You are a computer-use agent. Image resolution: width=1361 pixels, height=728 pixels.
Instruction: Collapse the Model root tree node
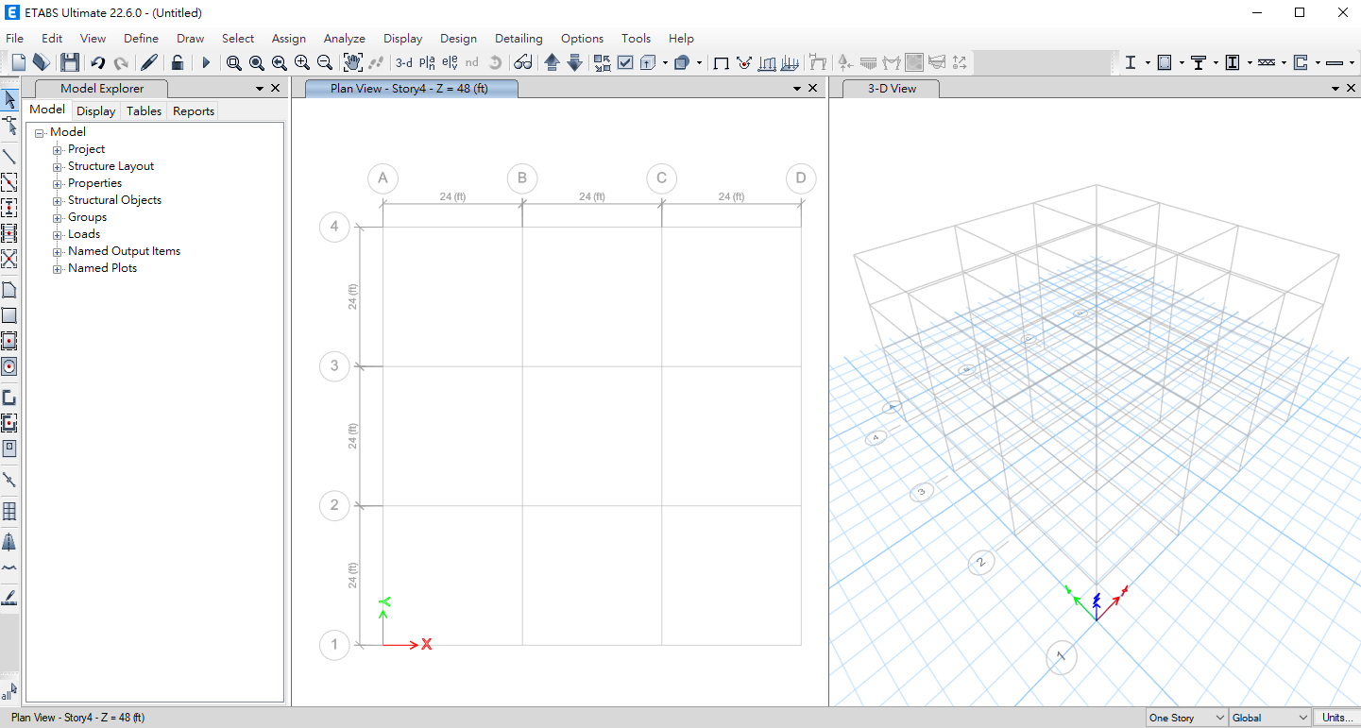coord(40,133)
